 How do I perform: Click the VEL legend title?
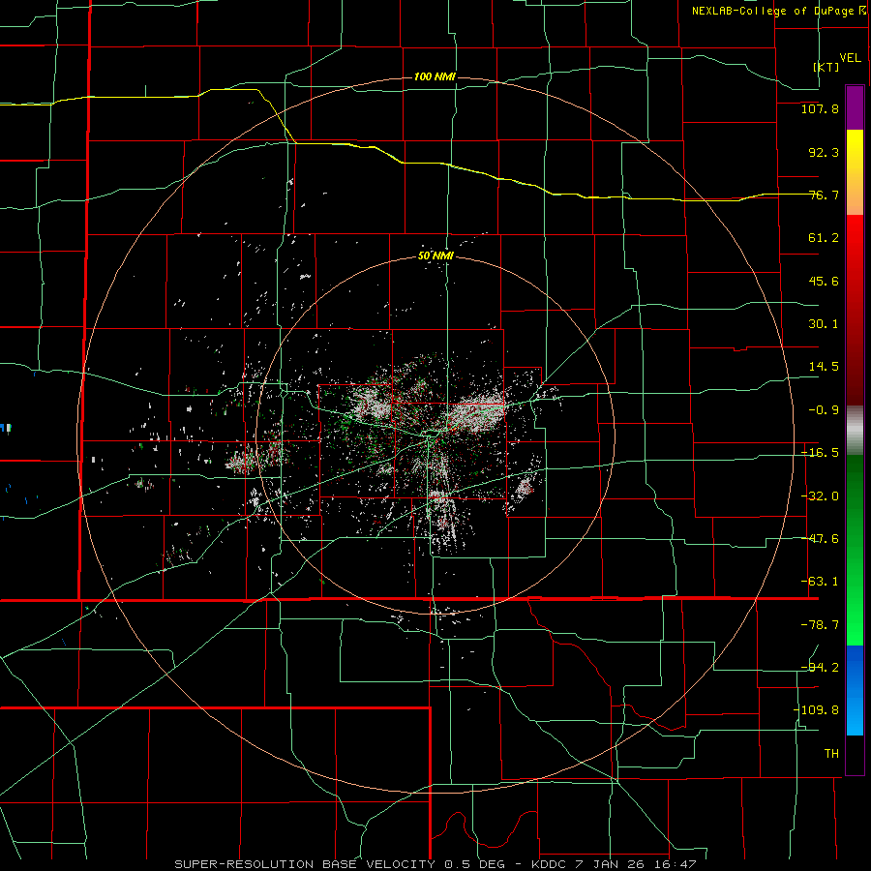click(851, 58)
